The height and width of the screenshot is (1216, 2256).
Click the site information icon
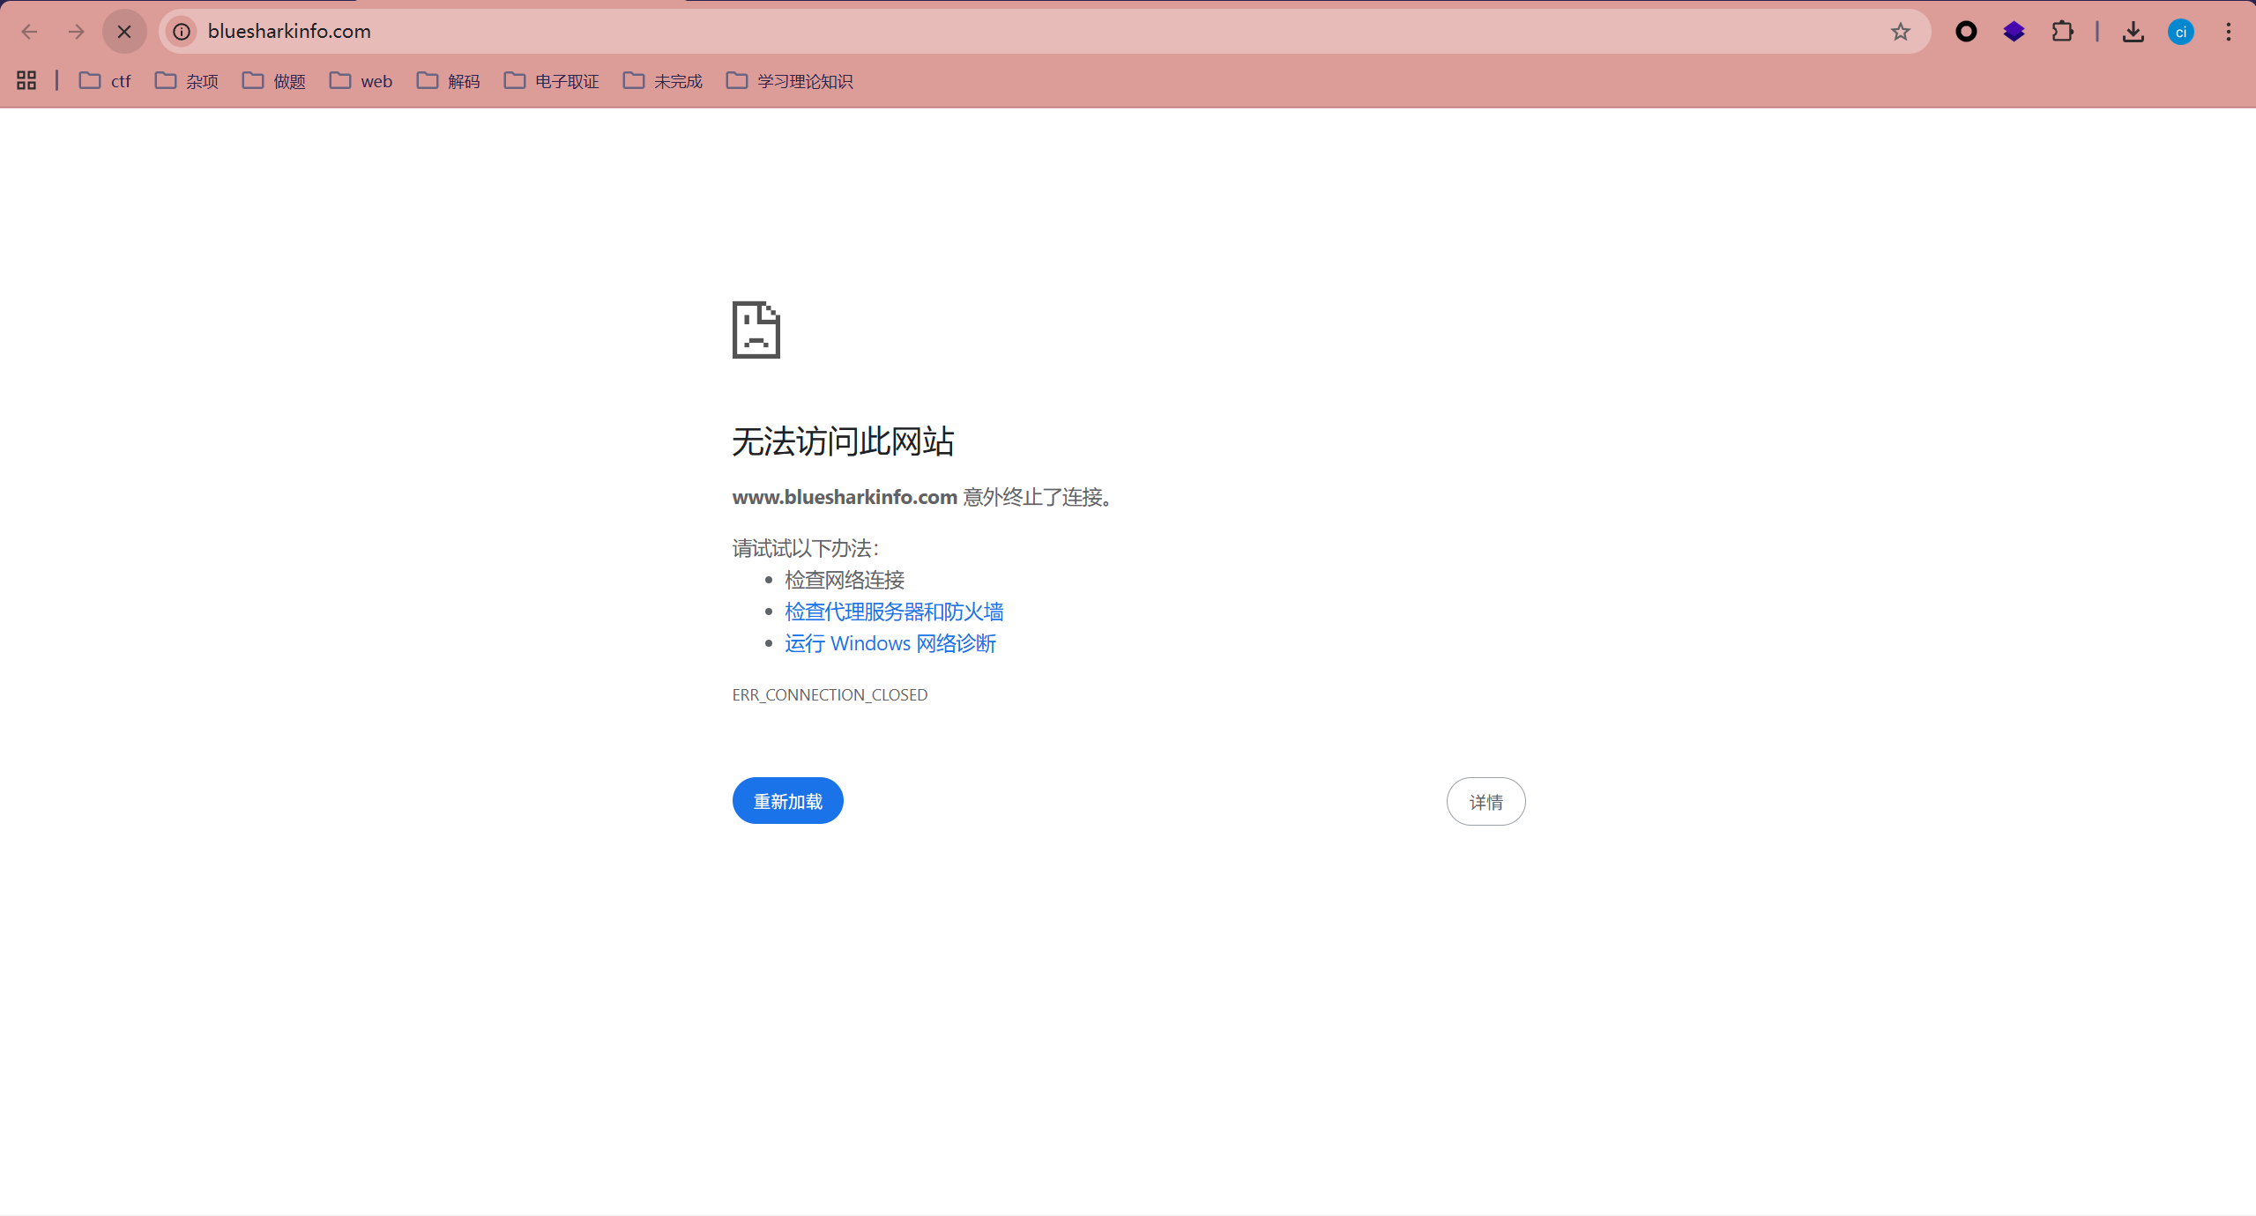tap(182, 32)
